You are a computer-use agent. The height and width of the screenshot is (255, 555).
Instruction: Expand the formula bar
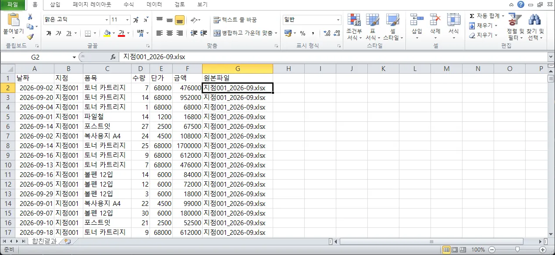click(551, 57)
